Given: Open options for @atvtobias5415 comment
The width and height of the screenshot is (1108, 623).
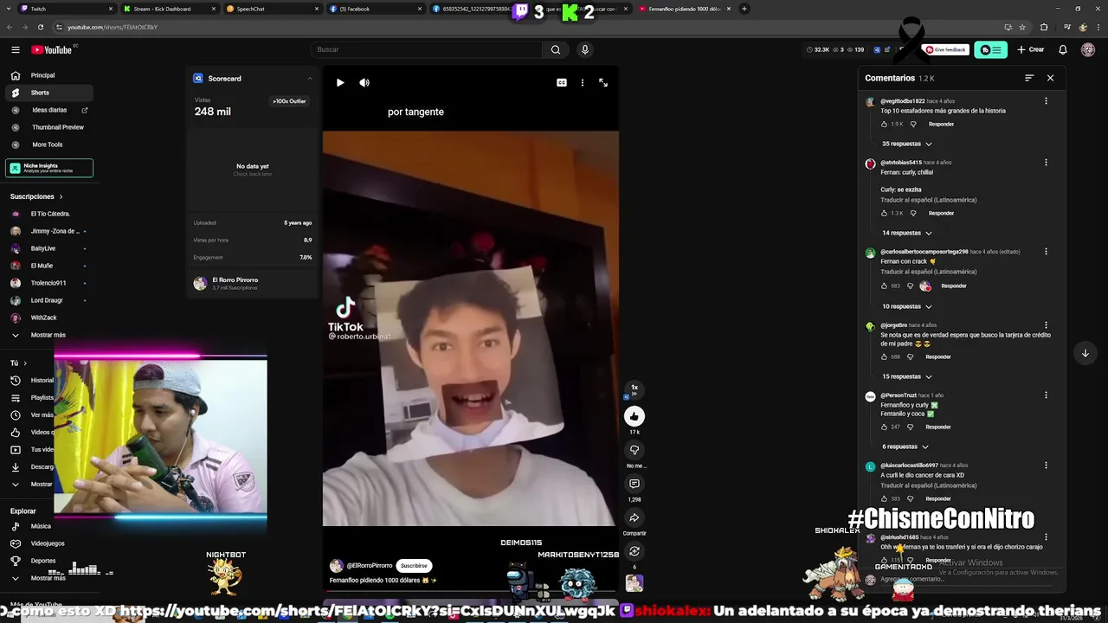Looking at the screenshot, I should click(x=1046, y=163).
